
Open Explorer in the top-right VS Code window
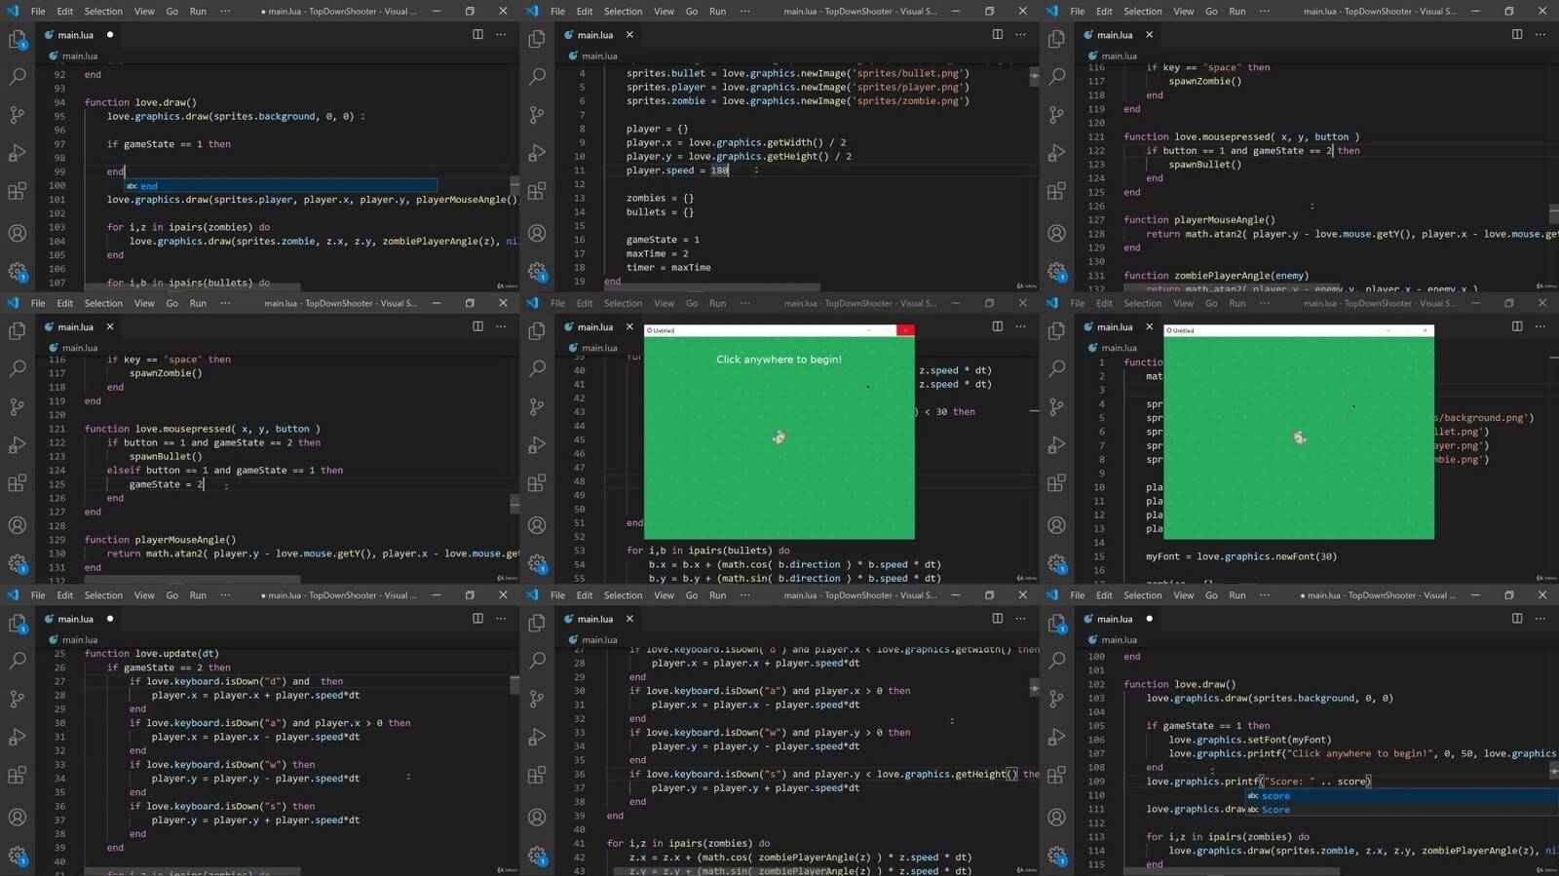1056,40
